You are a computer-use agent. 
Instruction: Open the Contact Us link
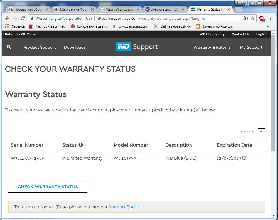pos(240,34)
